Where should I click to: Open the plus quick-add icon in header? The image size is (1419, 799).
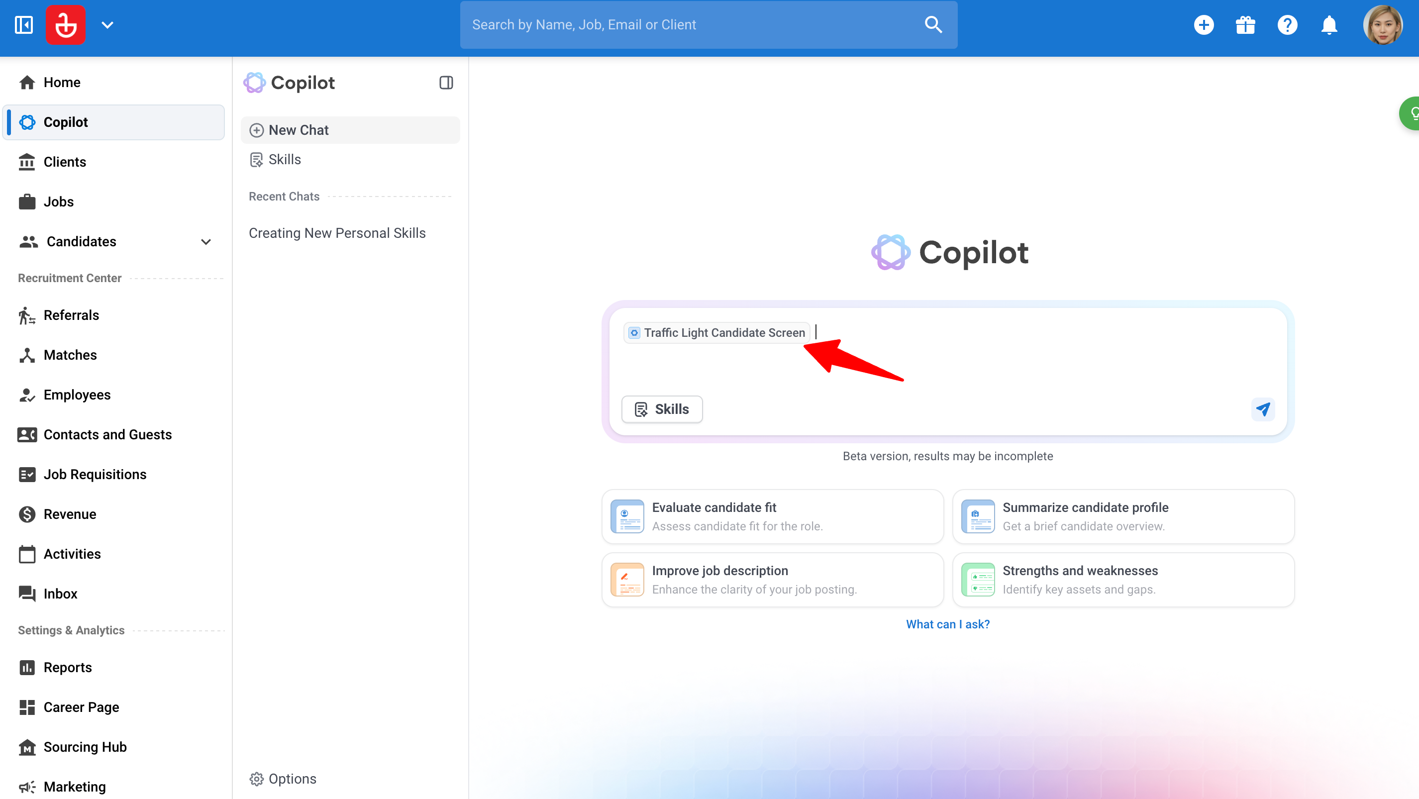1204,25
